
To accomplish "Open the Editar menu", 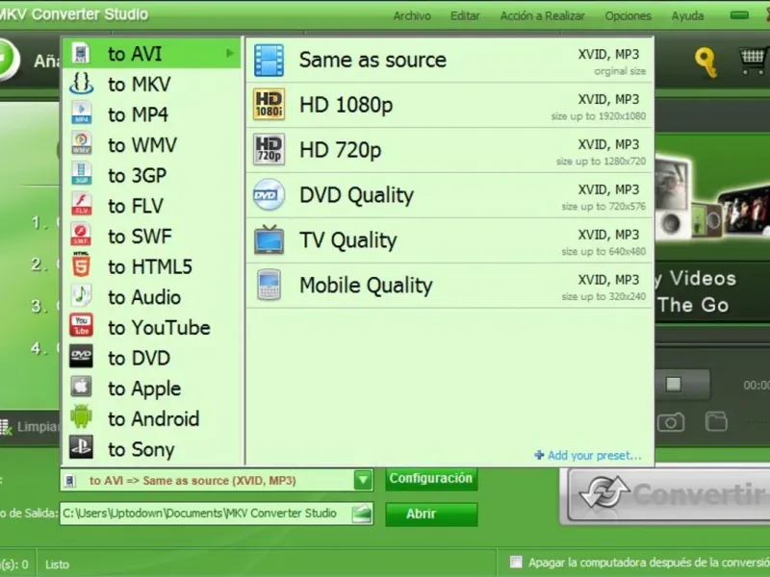I will pyautogui.click(x=465, y=16).
